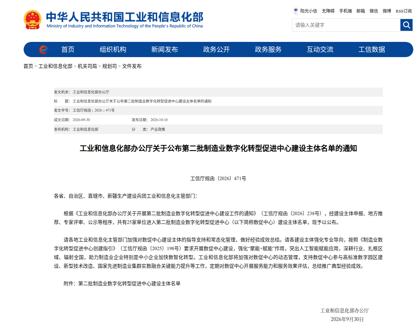
Task: Click the bold article headline
Action: click(218, 148)
